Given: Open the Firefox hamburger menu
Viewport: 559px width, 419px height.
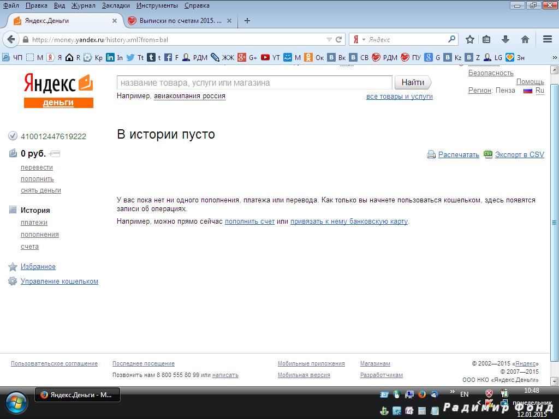Looking at the screenshot, I should click(548, 39).
